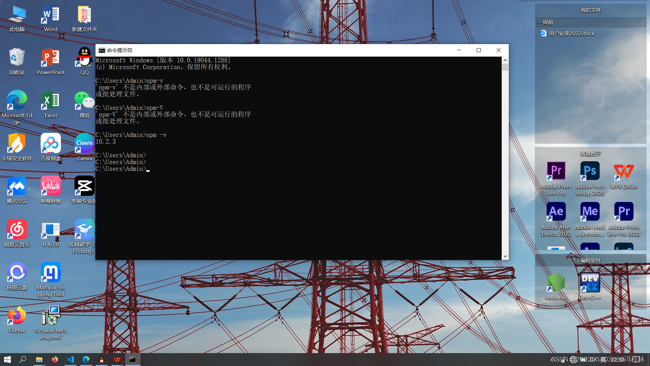
Task: Launch Mathpix Snipping Tool icon
Action: pyautogui.click(x=50, y=273)
